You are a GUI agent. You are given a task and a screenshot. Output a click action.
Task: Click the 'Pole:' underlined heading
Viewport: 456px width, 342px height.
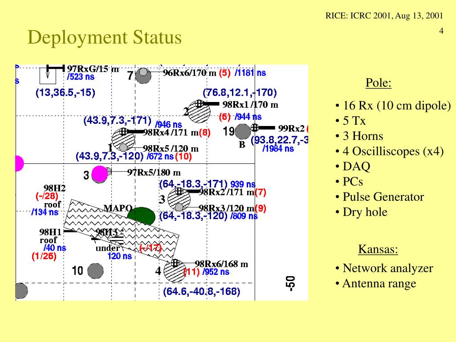click(379, 83)
